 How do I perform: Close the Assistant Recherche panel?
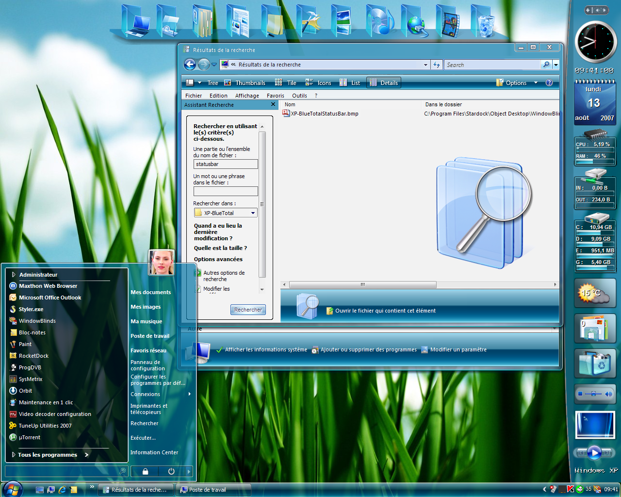(273, 104)
